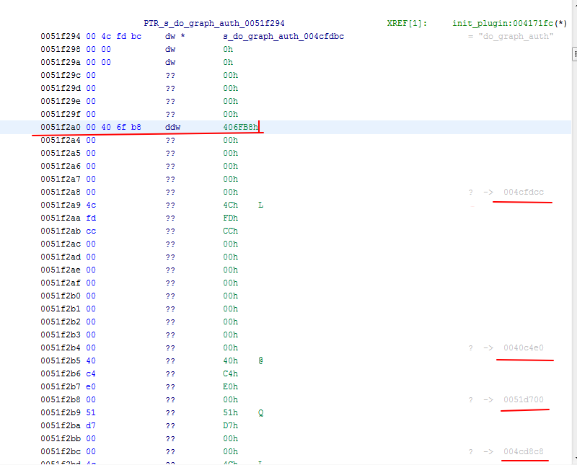Select the E0h value at 0051f2b7
This screenshot has height=465, width=577.
[x=231, y=386]
